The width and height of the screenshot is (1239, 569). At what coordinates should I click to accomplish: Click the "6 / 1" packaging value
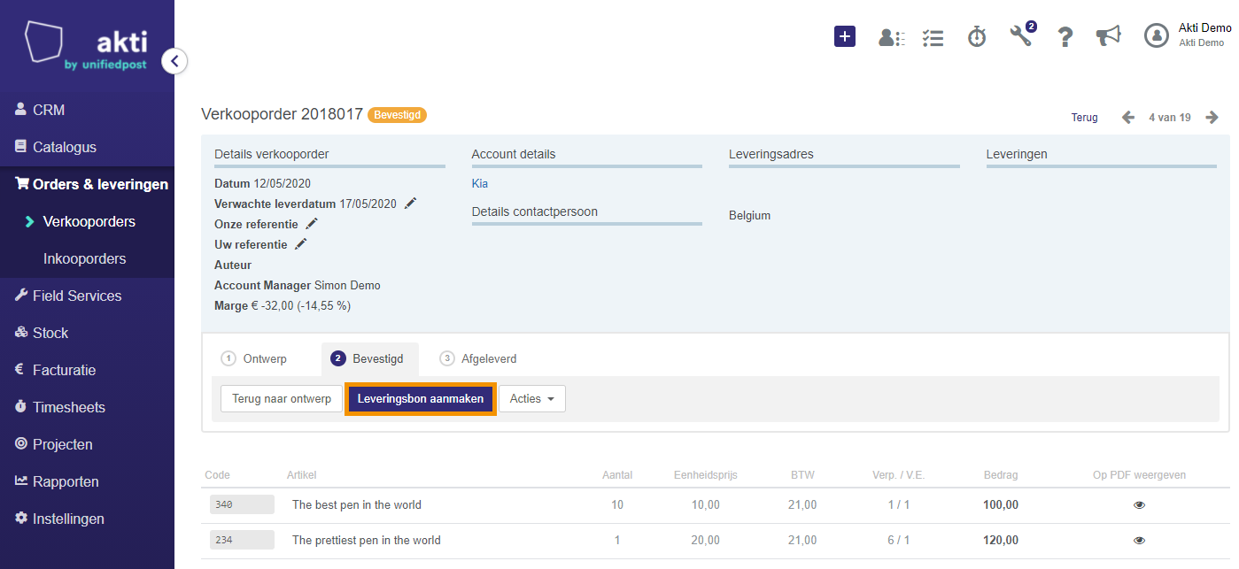(898, 541)
